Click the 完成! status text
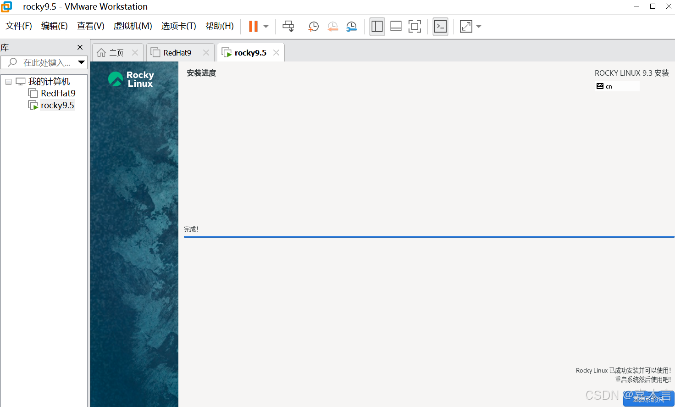Viewport: 675px width, 407px height. tap(191, 229)
